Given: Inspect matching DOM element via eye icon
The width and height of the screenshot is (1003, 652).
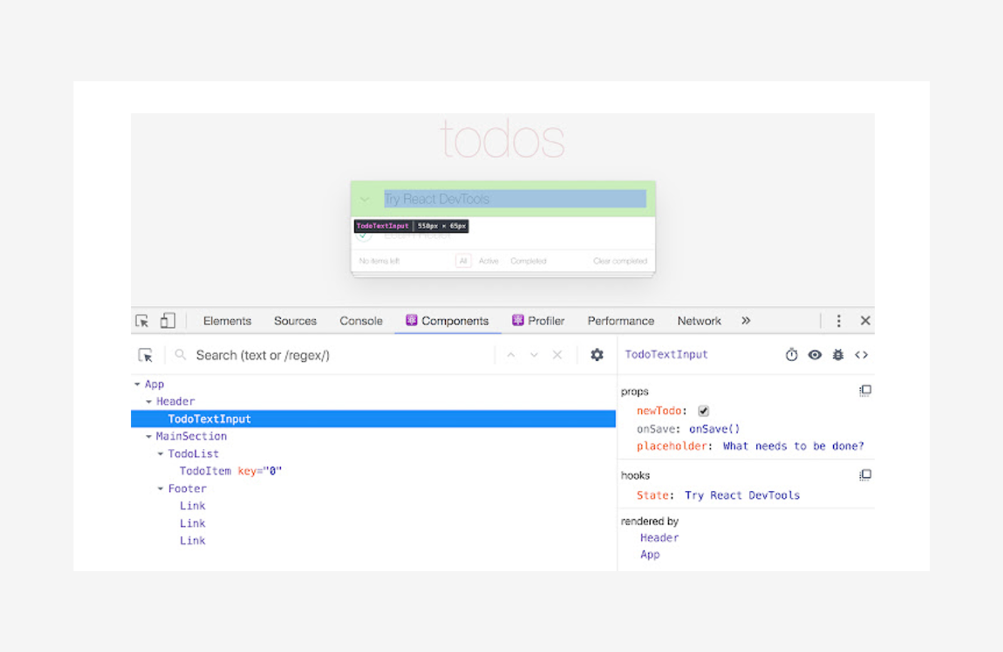Looking at the screenshot, I should point(814,355).
